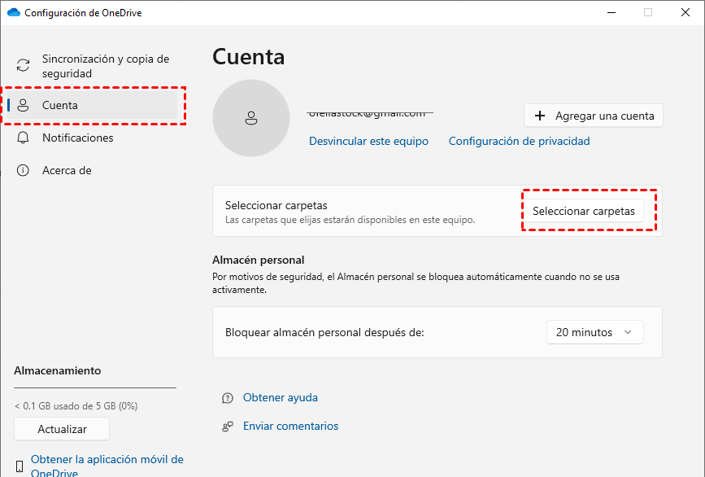Screen dimensions: 705x477
Task: Click the Seleccionar carpetas button
Action: tap(584, 211)
